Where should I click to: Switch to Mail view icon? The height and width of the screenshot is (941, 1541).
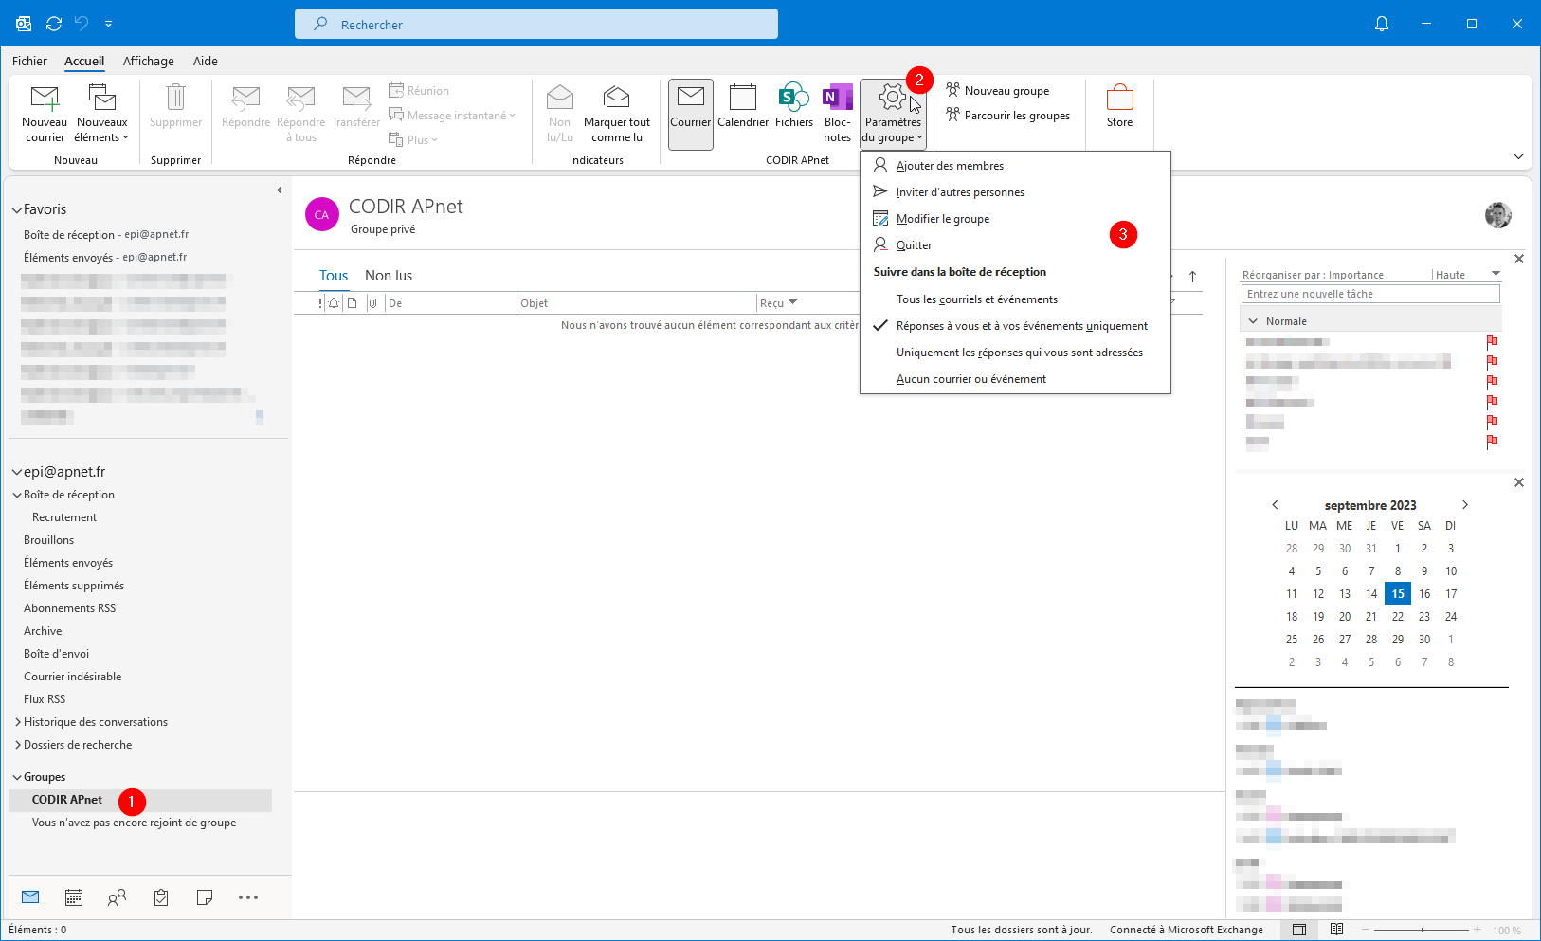pyautogui.click(x=30, y=897)
